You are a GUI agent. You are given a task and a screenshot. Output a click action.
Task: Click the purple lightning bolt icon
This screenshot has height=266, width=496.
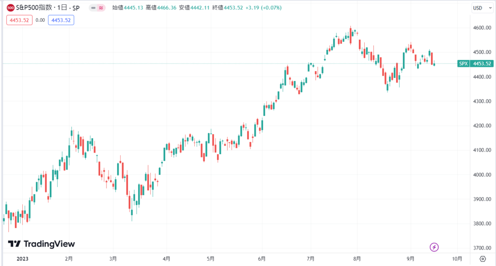click(434, 247)
